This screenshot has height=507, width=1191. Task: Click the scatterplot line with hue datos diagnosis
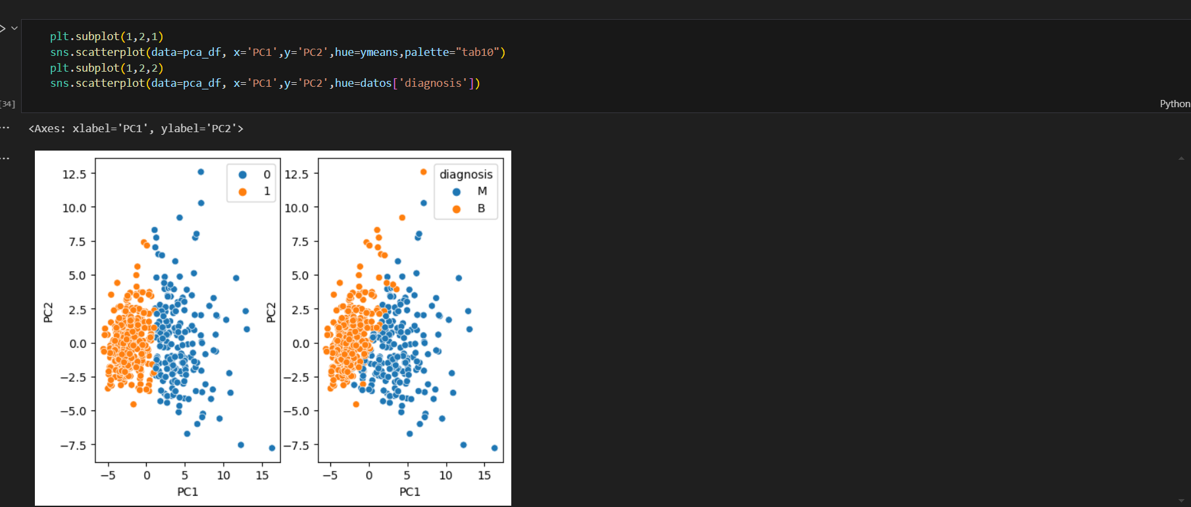click(265, 83)
